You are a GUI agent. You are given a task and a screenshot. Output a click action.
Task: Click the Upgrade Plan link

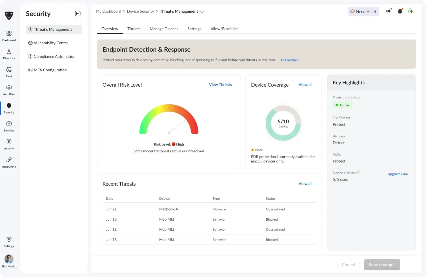pyautogui.click(x=398, y=174)
